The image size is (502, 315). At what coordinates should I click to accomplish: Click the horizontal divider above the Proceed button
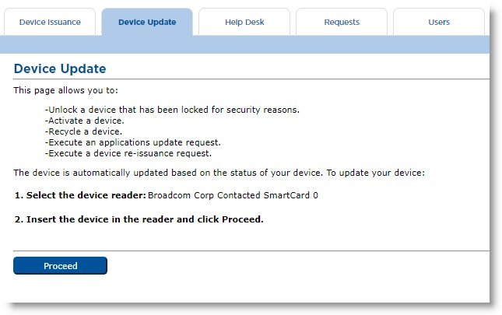(x=251, y=250)
